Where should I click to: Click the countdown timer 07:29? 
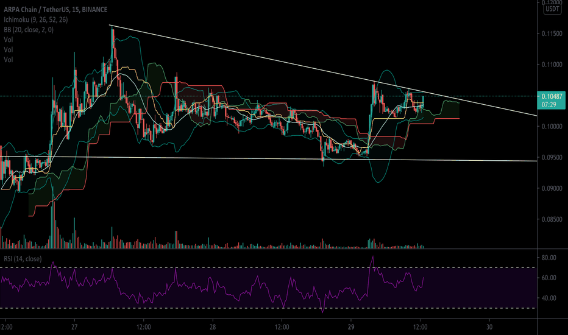pos(549,105)
